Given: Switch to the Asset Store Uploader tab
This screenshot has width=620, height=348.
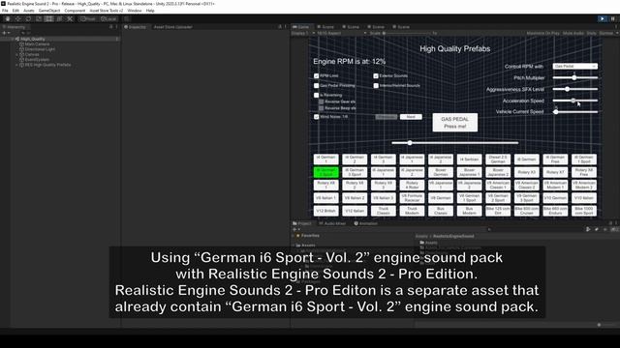Looking at the screenshot, I should [172, 27].
